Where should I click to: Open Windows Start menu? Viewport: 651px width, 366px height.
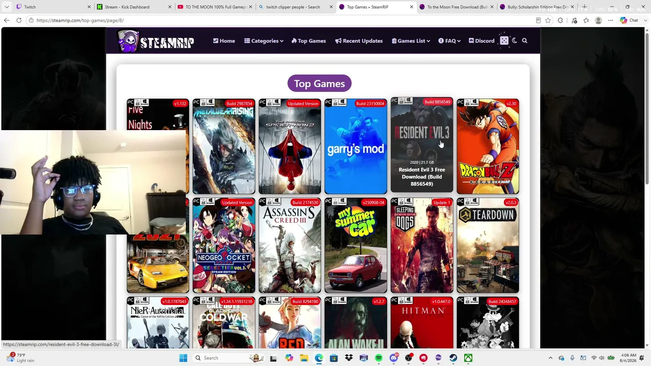183,358
